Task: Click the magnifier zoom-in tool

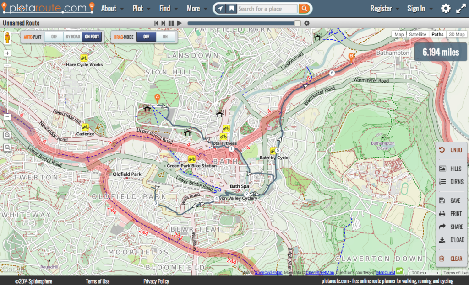Action: [x=7, y=135]
